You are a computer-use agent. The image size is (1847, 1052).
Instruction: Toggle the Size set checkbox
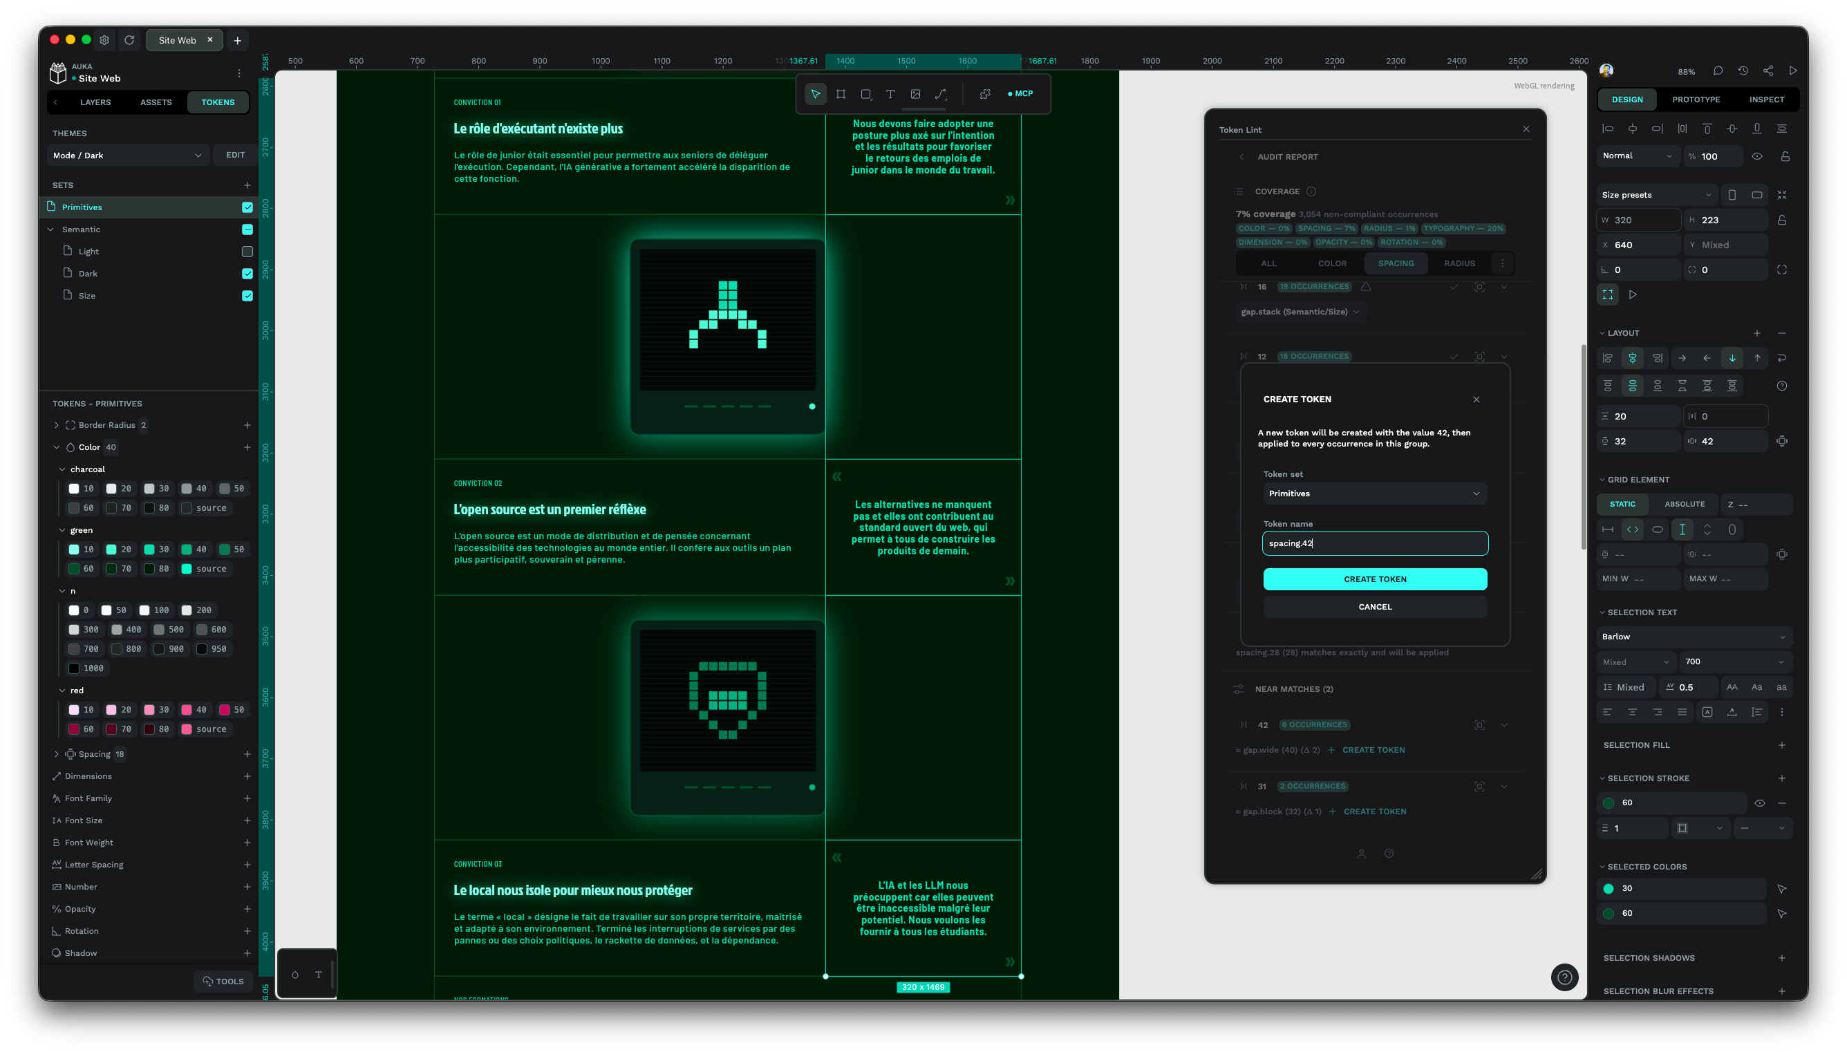[247, 296]
